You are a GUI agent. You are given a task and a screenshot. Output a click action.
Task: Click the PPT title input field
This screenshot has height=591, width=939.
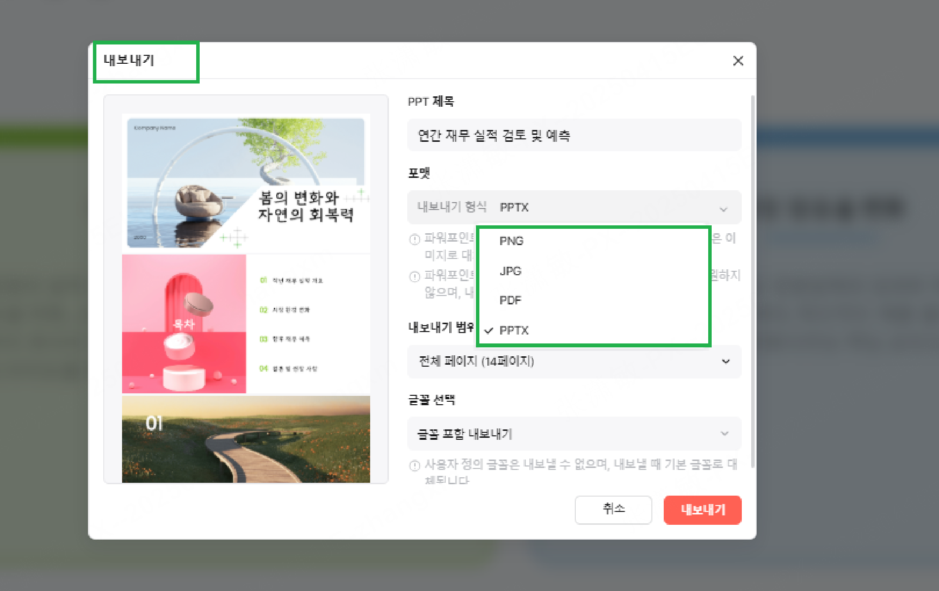[x=574, y=135]
